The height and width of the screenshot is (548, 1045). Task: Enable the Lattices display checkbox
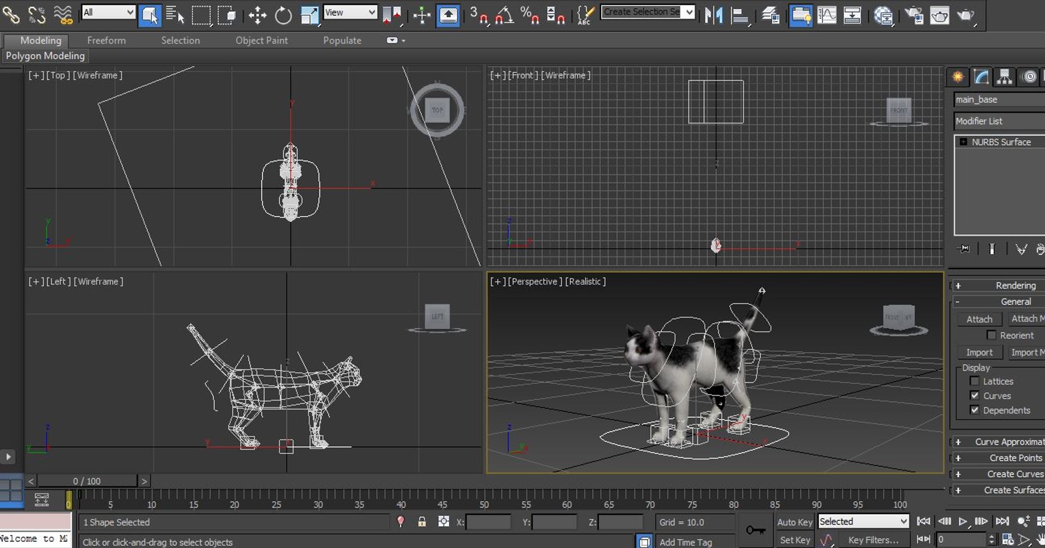[x=974, y=381]
